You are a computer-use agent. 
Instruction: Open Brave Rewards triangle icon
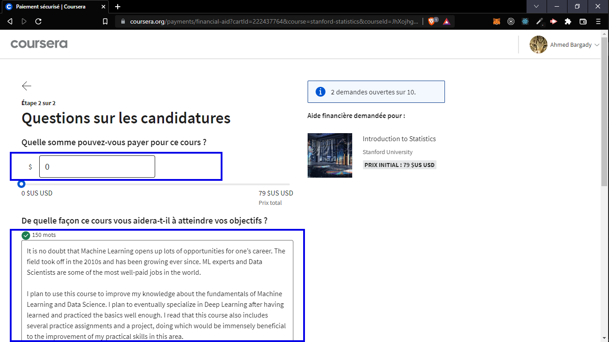[447, 21]
